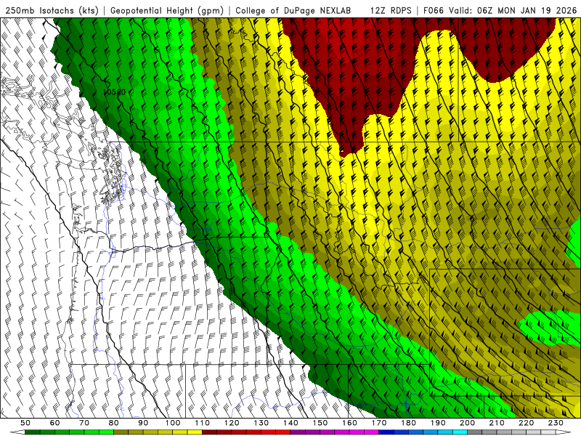This screenshot has width=581, height=436.
Task: Click the 110 label on color scale
Action: pos(203,423)
